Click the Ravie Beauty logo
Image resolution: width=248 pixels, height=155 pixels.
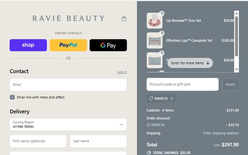(x=68, y=18)
